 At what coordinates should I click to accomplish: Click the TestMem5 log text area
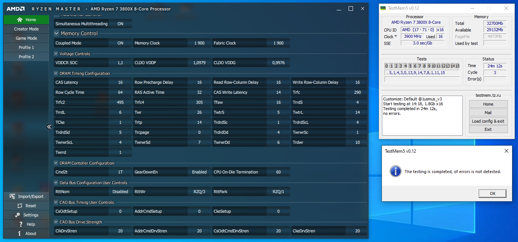click(x=422, y=115)
